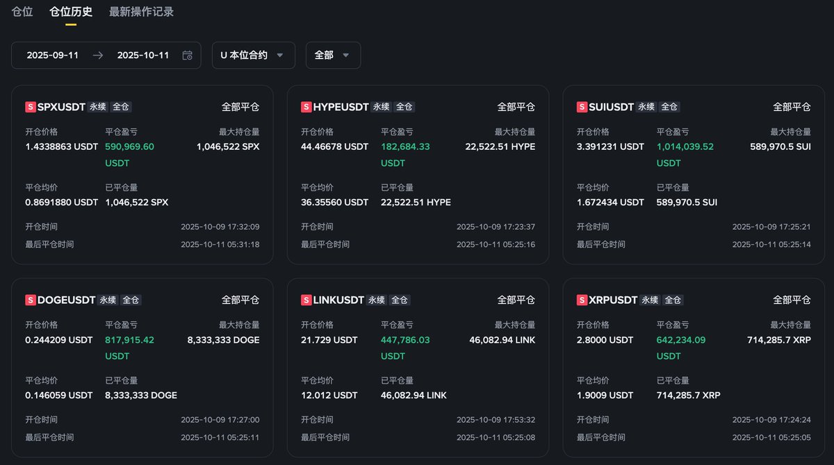Open the SPXUSDT position title link
Screen dimensions: 834x465
(x=61, y=107)
